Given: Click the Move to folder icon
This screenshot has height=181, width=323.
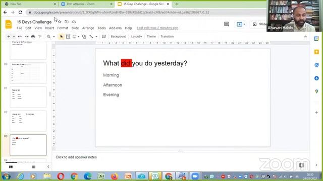Looking at the screenshot, I should (x=66, y=22).
